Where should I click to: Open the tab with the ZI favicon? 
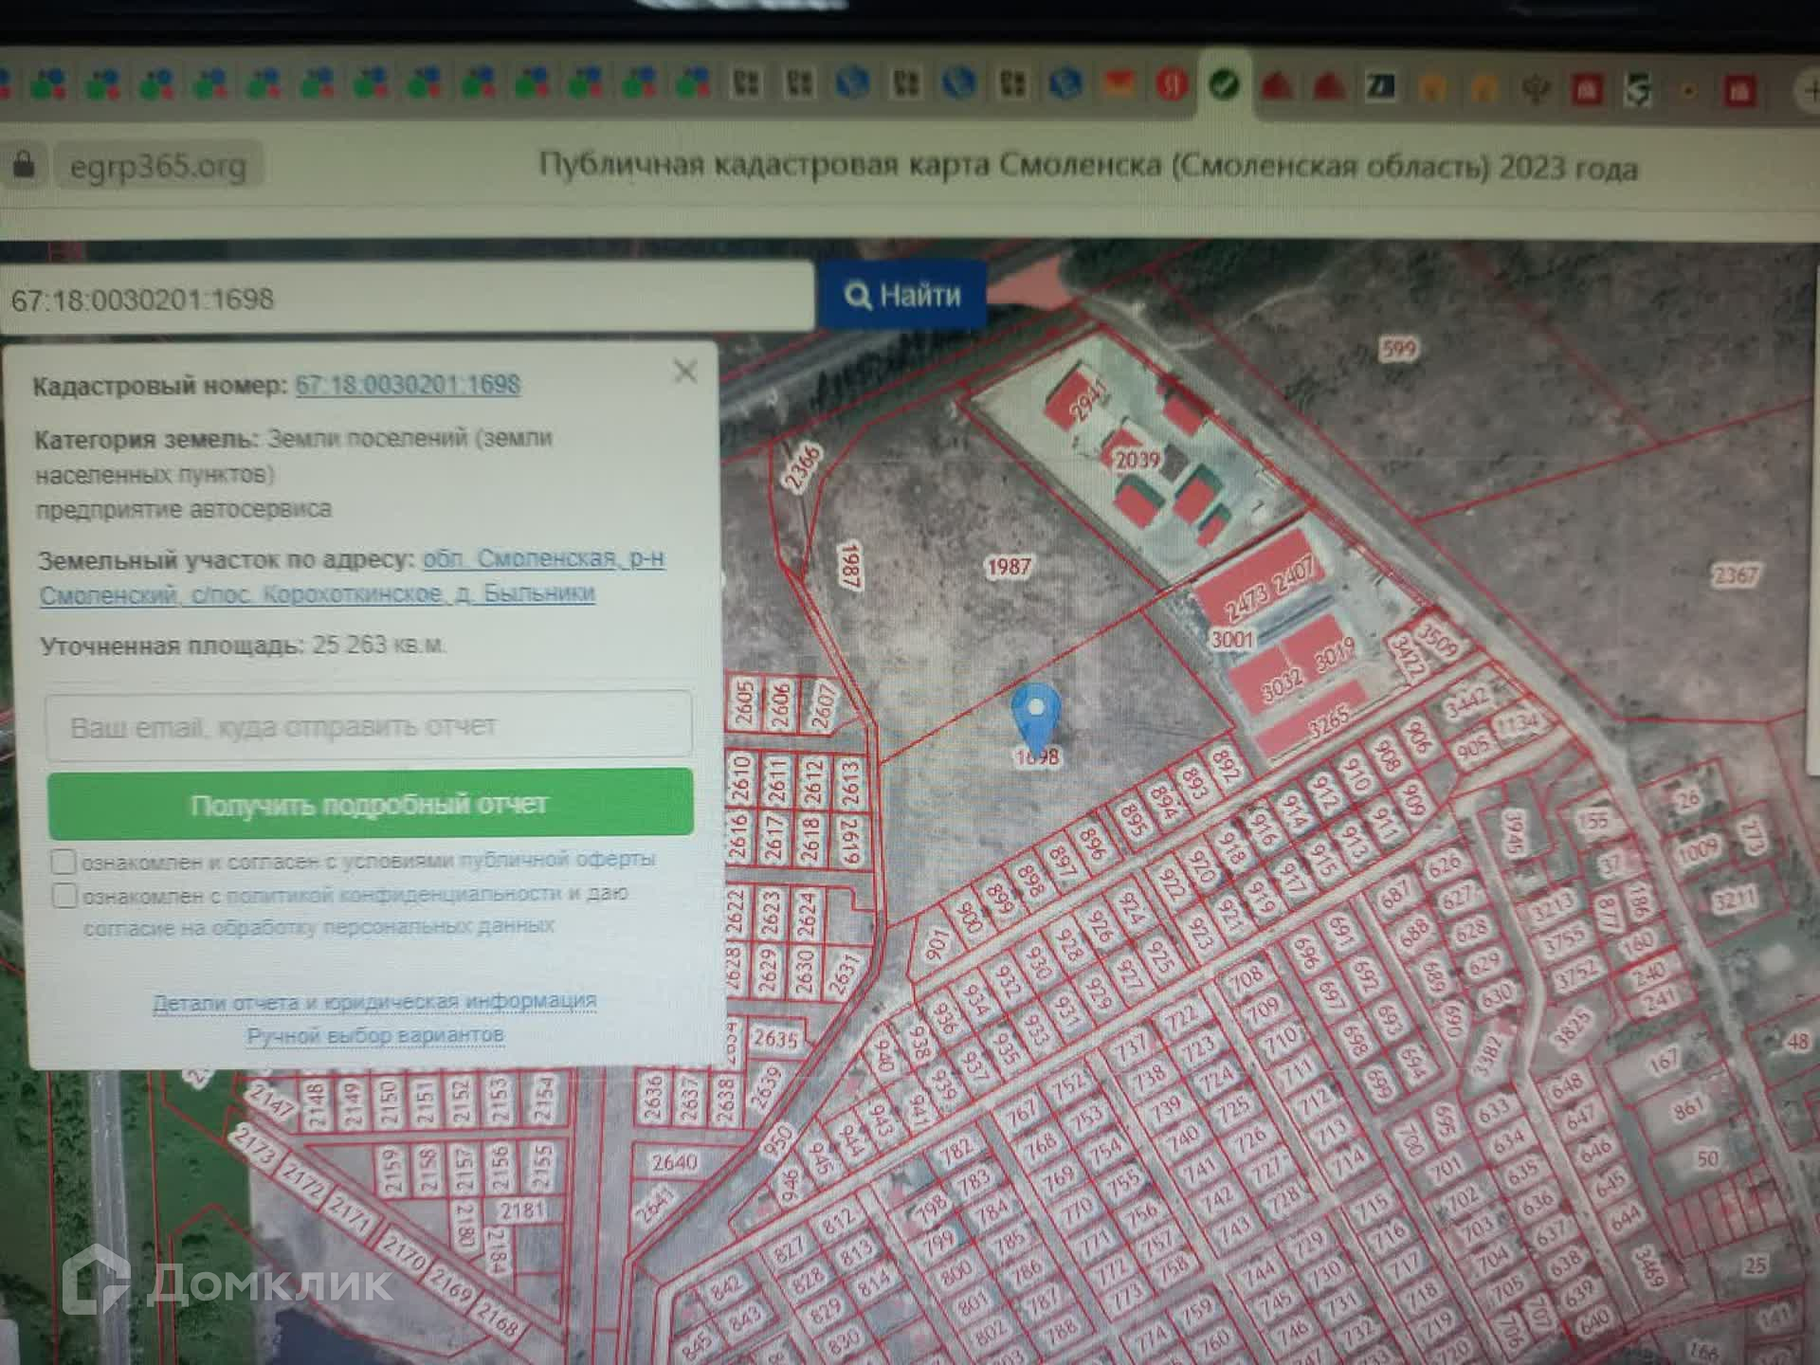pyautogui.click(x=1379, y=87)
